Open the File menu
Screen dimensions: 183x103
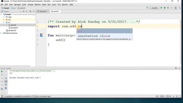(2, 5)
